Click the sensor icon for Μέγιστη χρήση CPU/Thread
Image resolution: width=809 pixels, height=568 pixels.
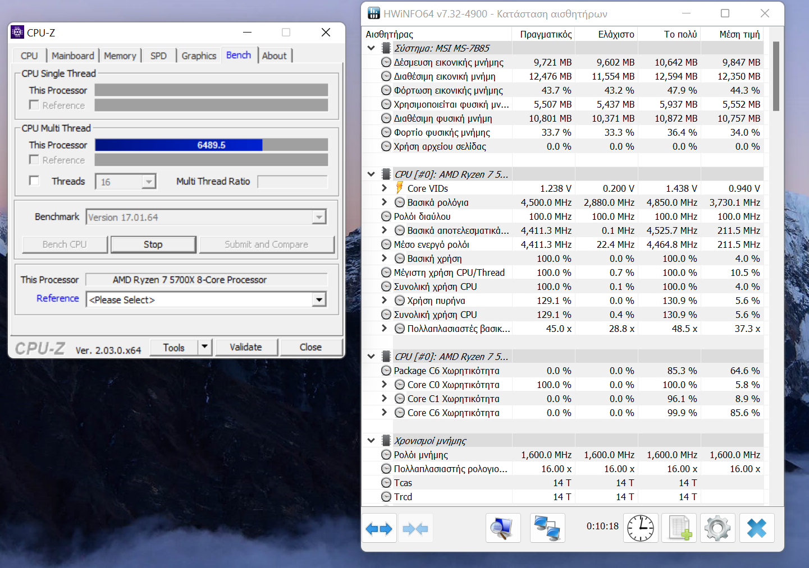[x=386, y=273]
